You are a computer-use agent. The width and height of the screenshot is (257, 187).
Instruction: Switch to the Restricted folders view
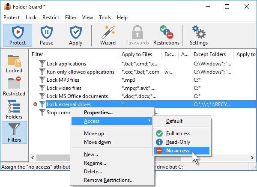click(14, 86)
